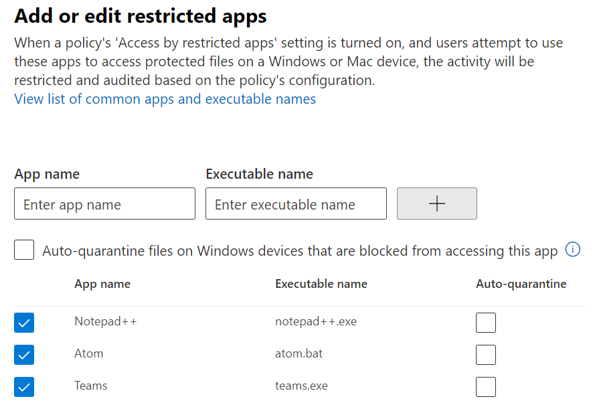Select the atom.bat executable entry
Image resolution: width=595 pixels, height=403 pixels.
(x=299, y=353)
